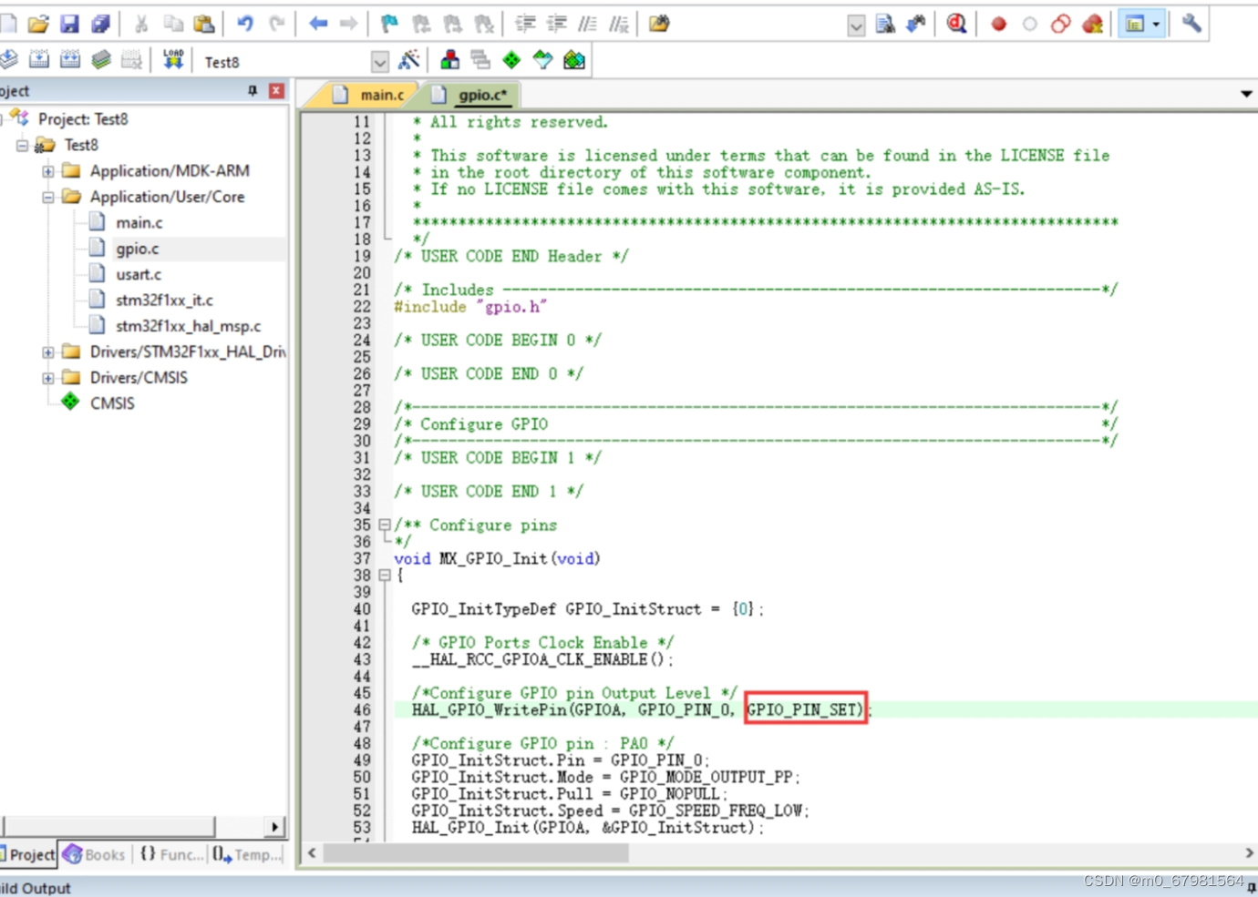Image resolution: width=1258 pixels, height=897 pixels.
Task: Undo the last edit
Action: [244, 24]
